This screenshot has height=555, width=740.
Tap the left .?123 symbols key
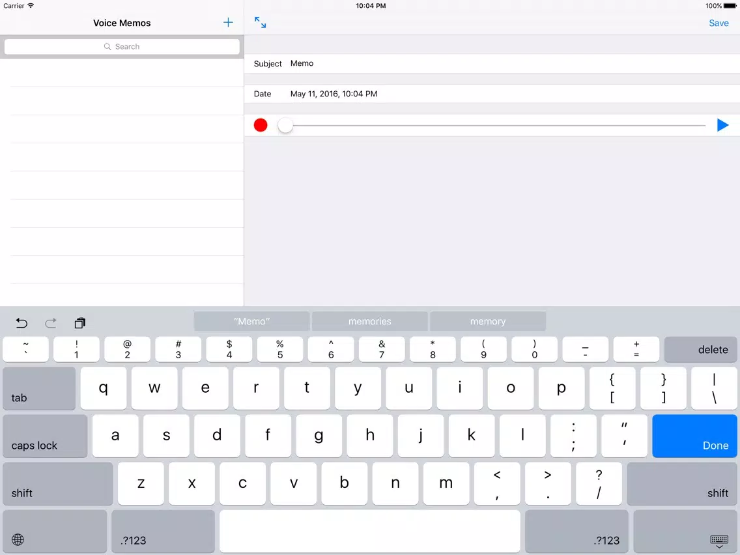pyautogui.click(x=164, y=532)
